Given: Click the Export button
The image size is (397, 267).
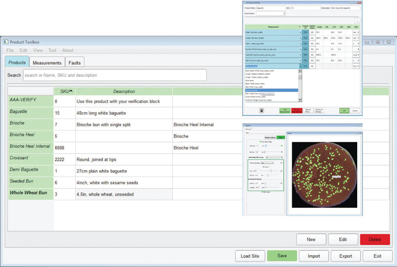Looking at the screenshot, I should click(x=346, y=256).
